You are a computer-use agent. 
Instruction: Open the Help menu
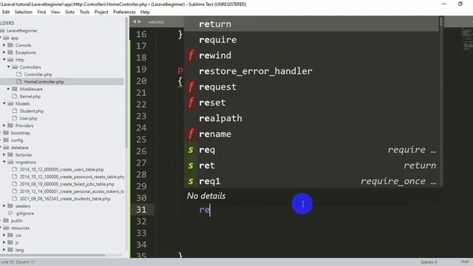click(145, 12)
